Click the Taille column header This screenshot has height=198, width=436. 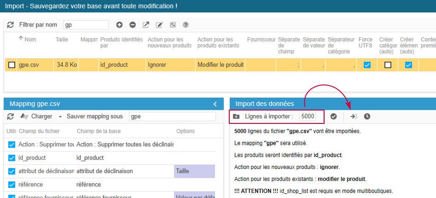click(x=62, y=40)
